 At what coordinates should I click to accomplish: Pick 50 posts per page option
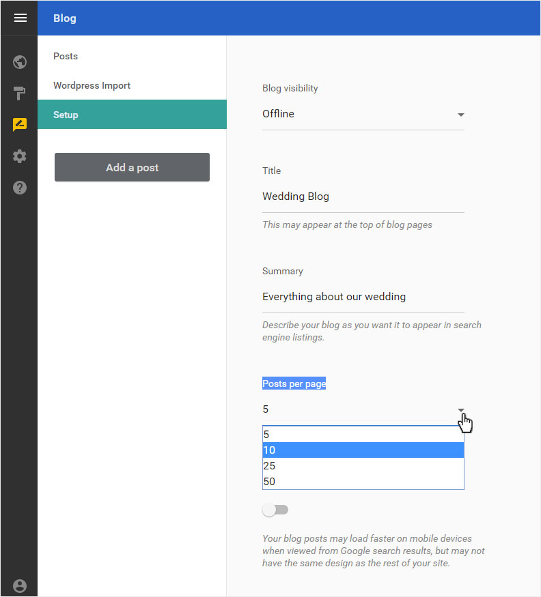[363, 482]
